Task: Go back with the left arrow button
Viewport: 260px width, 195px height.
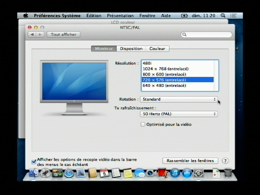Action: pos(32,35)
